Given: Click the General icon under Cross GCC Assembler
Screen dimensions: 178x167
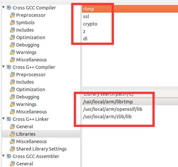Looking at the screenshot, I should click(x=12, y=164).
